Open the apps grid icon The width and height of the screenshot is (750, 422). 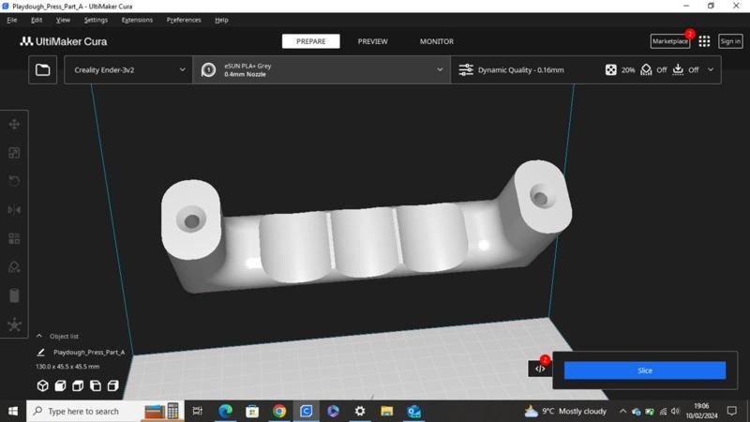(704, 41)
